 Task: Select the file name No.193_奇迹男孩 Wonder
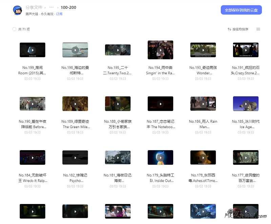point(203,70)
